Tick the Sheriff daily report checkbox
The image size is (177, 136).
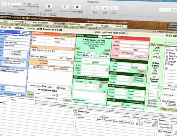coord(166,61)
